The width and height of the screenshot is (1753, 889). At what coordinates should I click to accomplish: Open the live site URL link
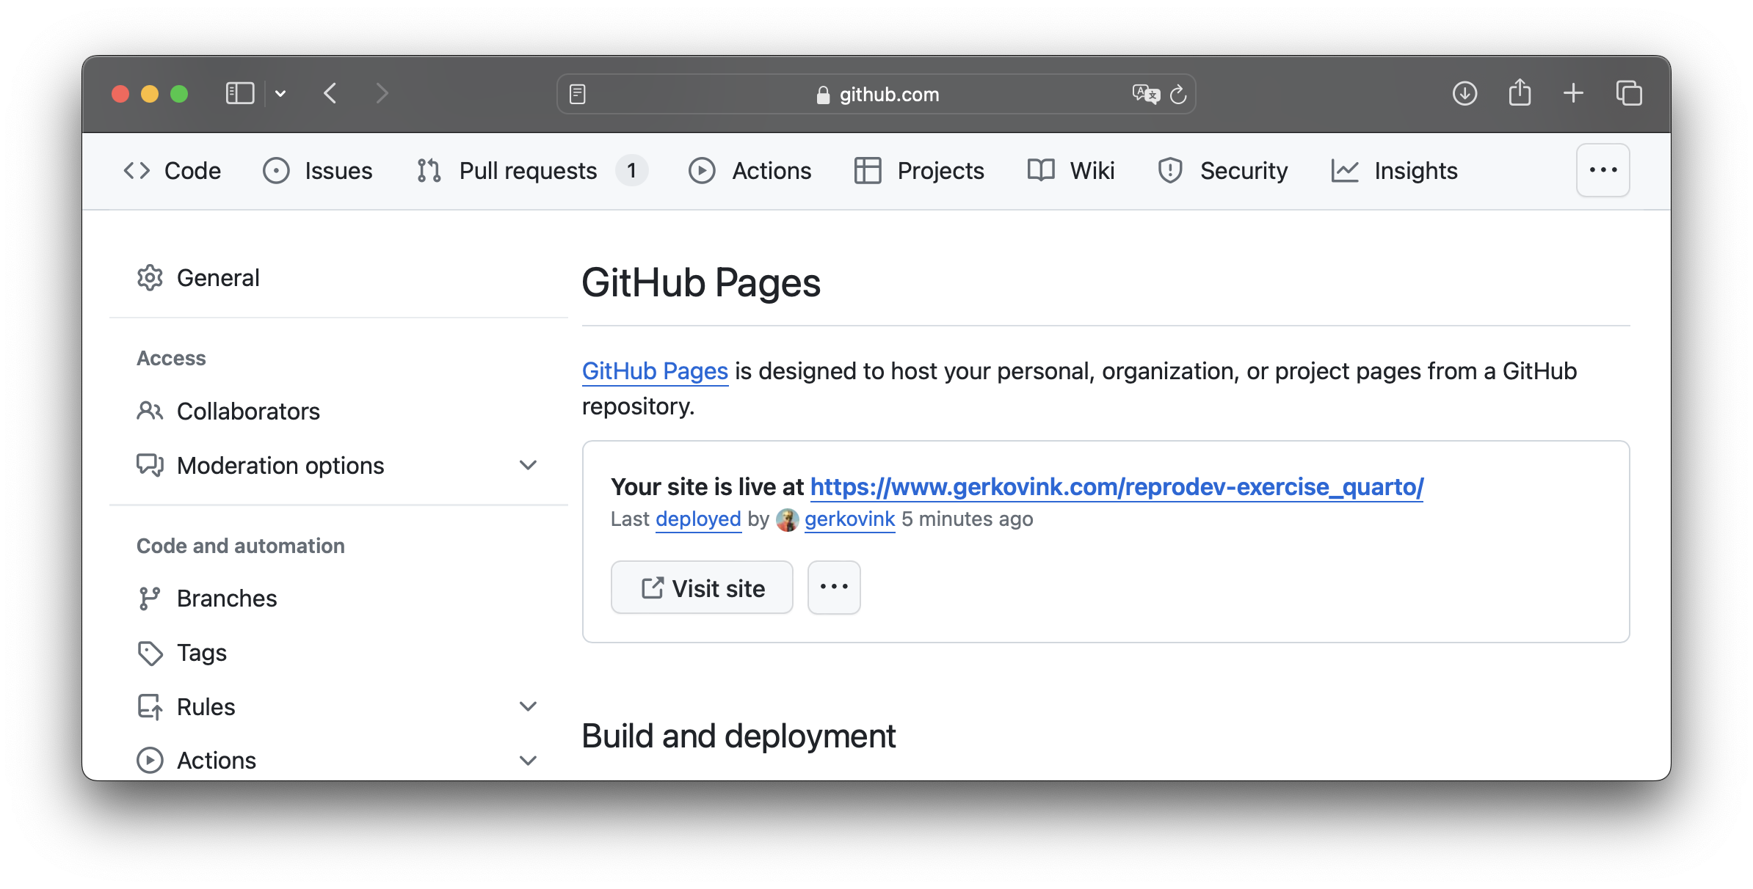(1117, 486)
